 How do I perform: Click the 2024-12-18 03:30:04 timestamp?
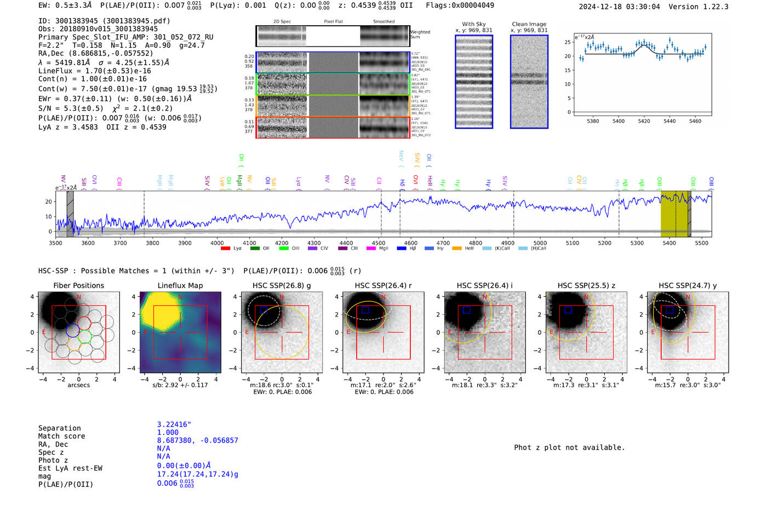[x=619, y=7]
